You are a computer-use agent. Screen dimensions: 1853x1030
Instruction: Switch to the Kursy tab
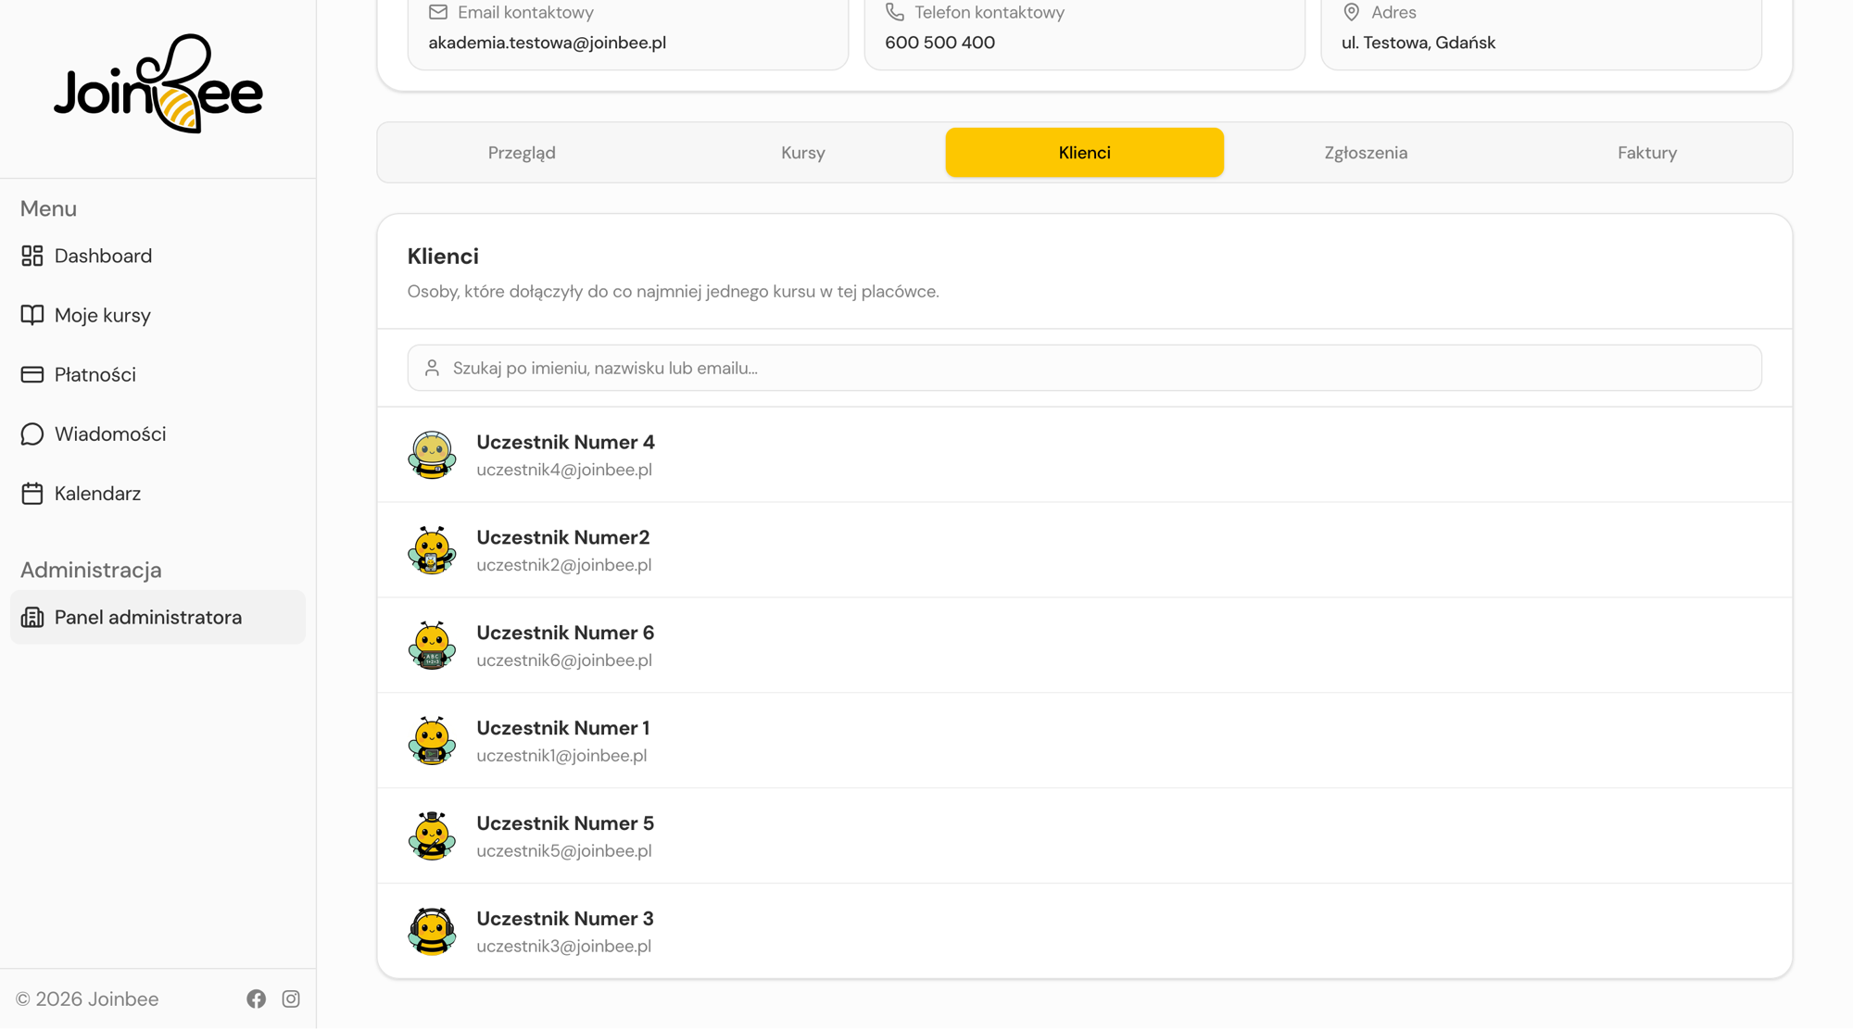[803, 153]
